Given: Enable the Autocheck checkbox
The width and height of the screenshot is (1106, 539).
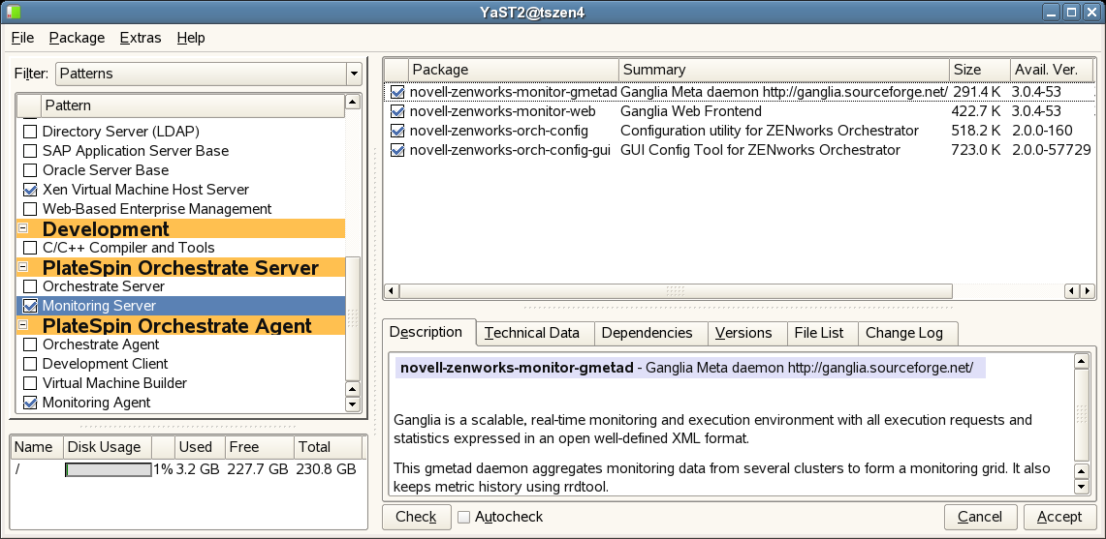Looking at the screenshot, I should click(464, 517).
